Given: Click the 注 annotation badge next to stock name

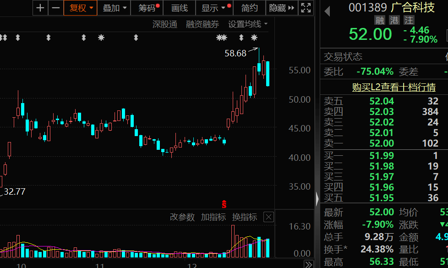Looking at the screenshot, I should click(409, 20).
